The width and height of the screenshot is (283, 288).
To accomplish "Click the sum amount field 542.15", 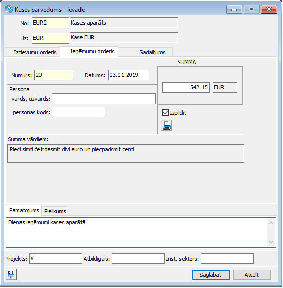I will [186, 87].
